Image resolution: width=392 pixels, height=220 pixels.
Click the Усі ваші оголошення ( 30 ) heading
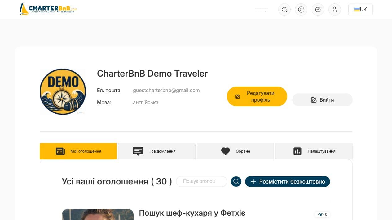(x=117, y=181)
